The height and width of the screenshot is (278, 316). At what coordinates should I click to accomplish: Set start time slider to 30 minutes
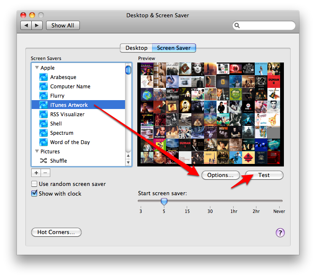click(x=210, y=202)
